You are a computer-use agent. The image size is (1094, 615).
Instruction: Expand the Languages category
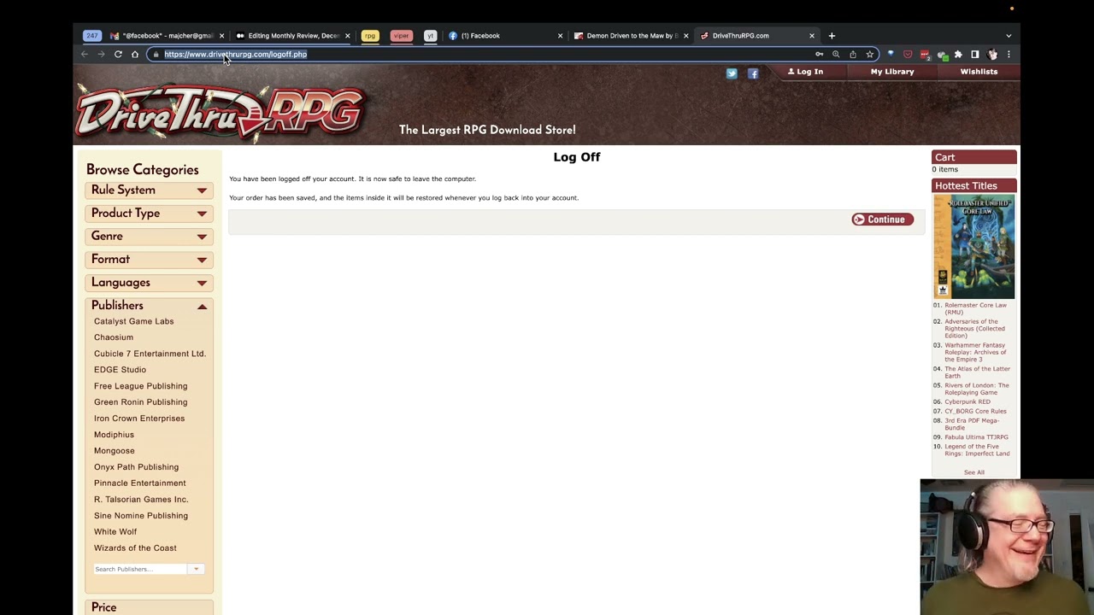[x=149, y=283]
